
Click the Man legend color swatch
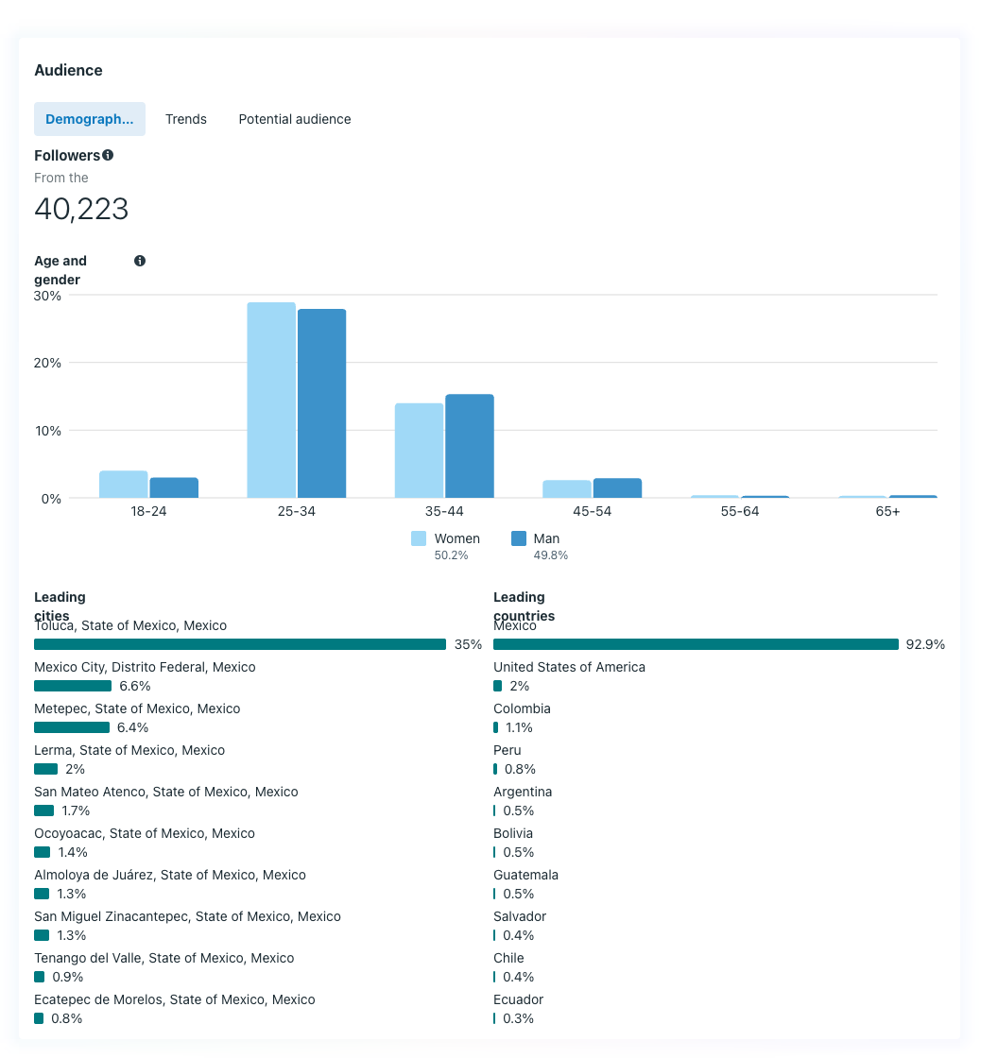[519, 538]
